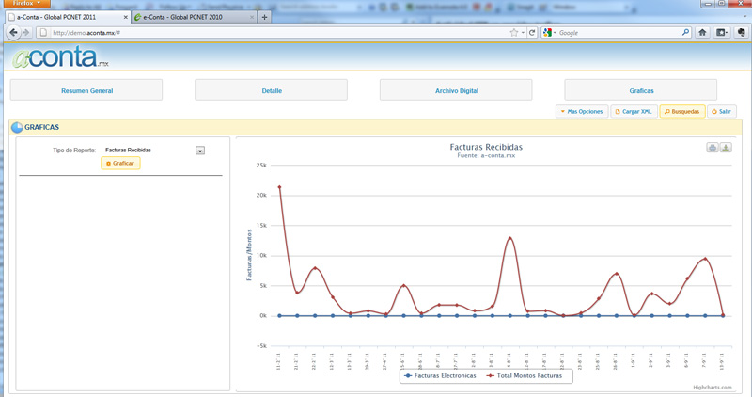
Task: Open the Tipo de Reporte dropdown arrow
Action: (200, 151)
